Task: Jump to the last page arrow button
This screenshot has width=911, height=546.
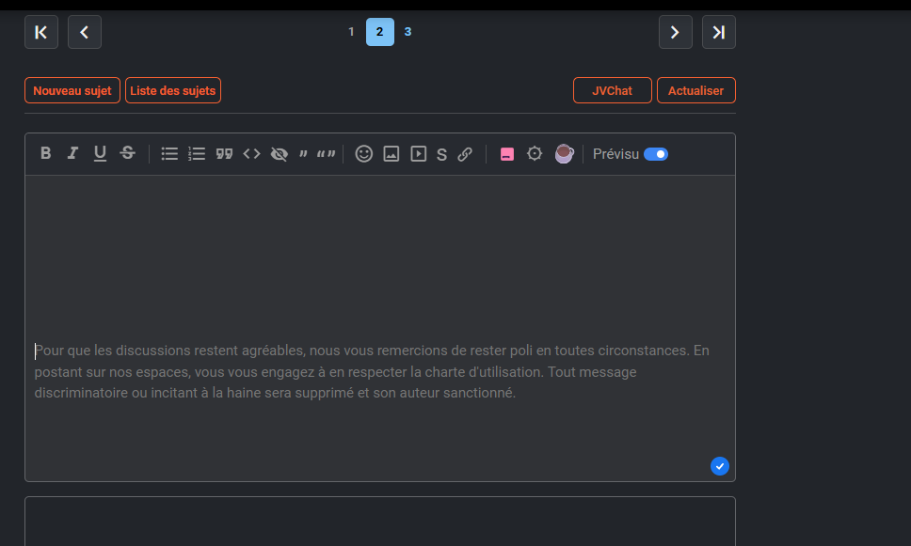Action: click(719, 32)
